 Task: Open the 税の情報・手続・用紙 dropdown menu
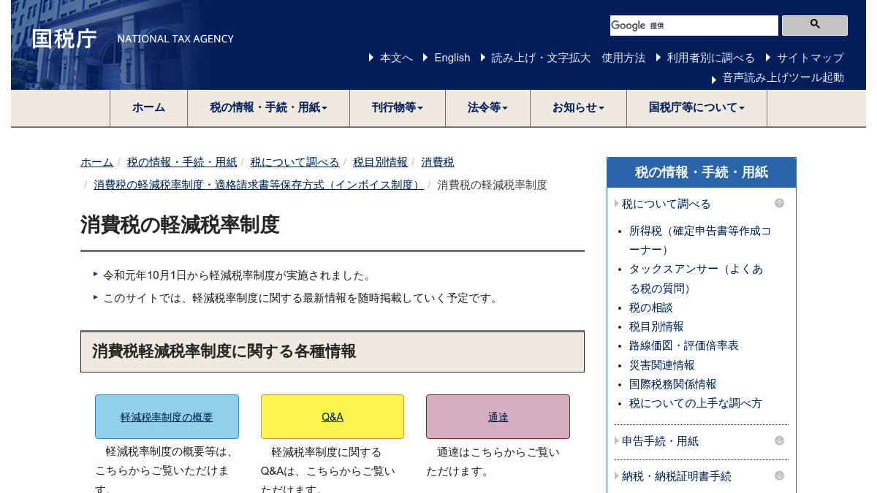[268, 108]
